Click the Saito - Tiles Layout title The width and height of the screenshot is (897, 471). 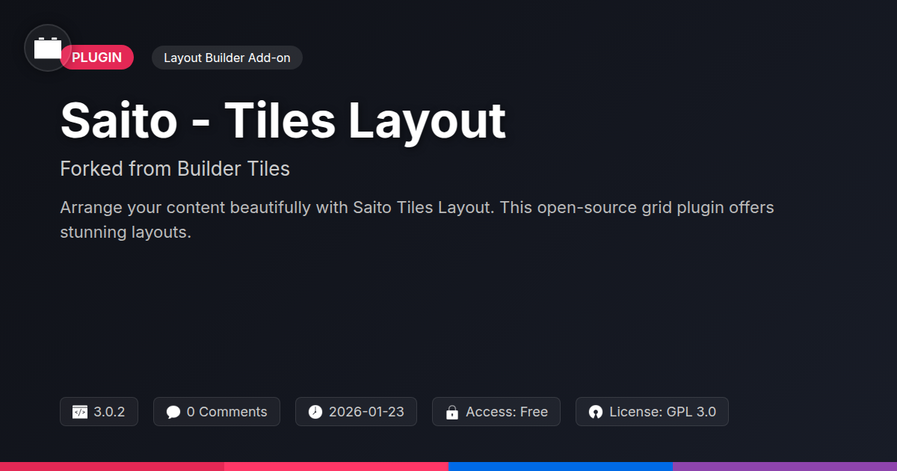tap(283, 121)
